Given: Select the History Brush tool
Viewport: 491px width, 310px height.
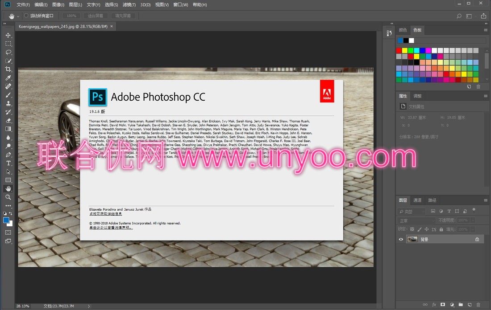Looking at the screenshot, I should 8,112.
